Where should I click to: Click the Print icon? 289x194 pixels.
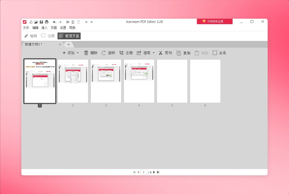tap(47, 22)
